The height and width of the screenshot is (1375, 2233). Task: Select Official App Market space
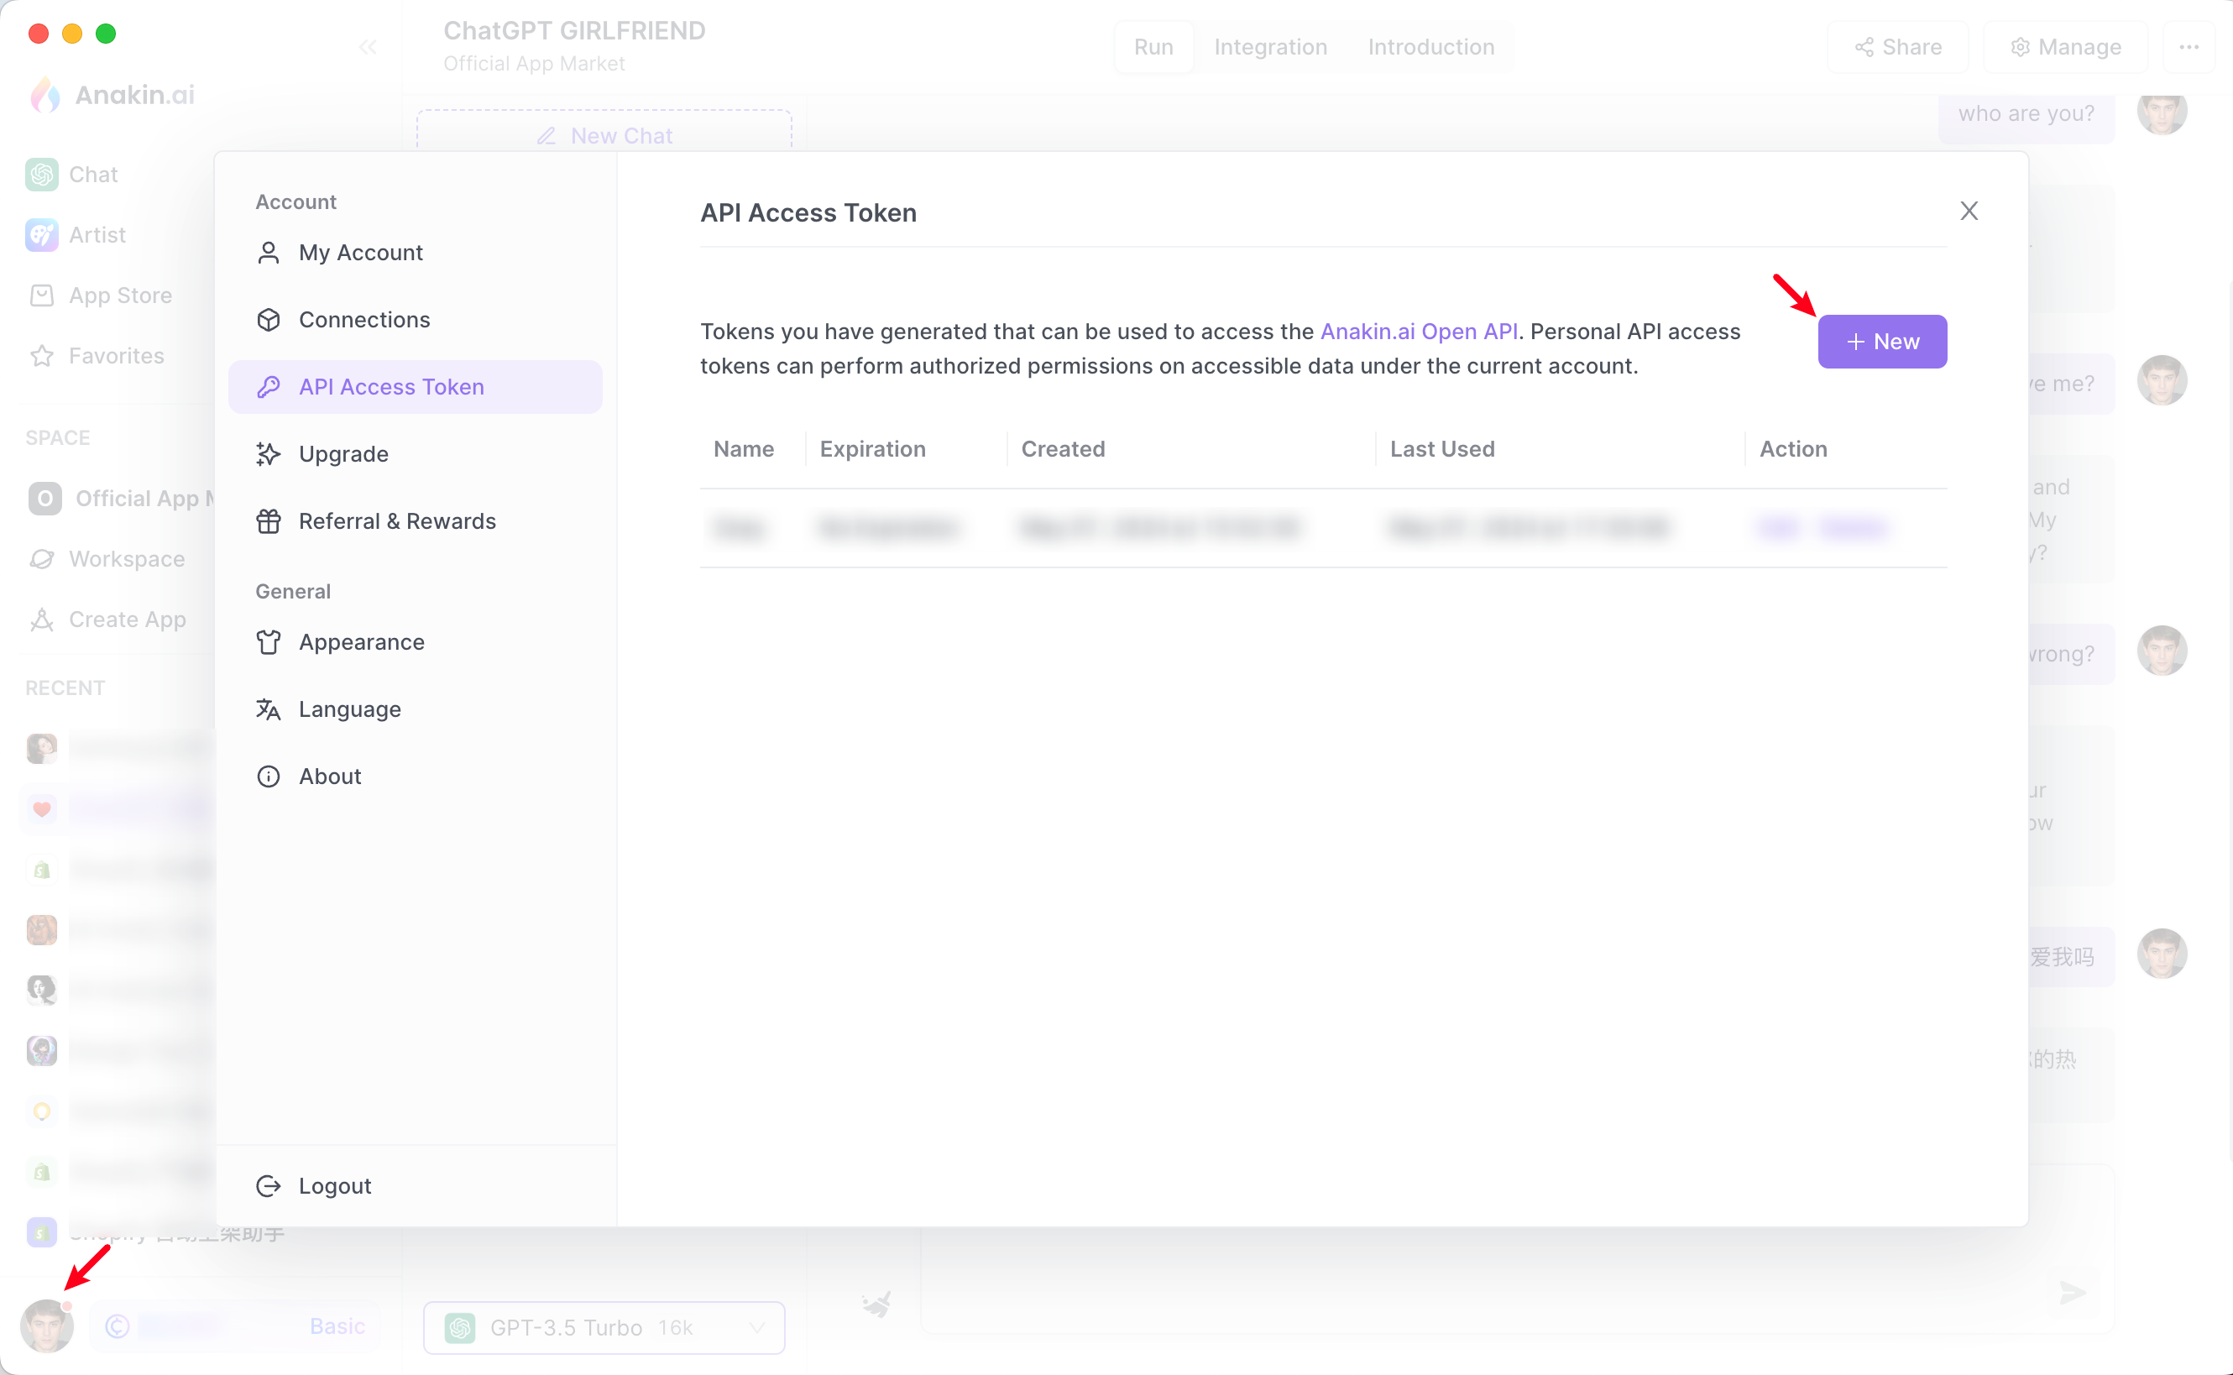click(121, 499)
